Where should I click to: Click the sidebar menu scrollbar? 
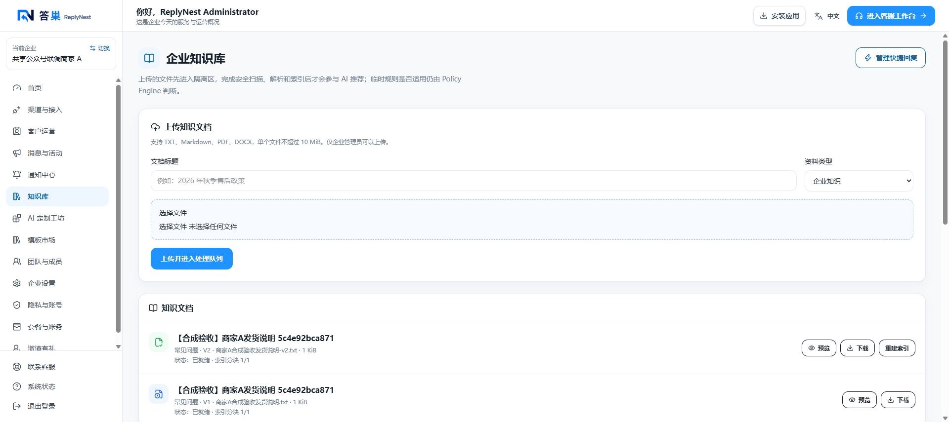click(x=118, y=208)
